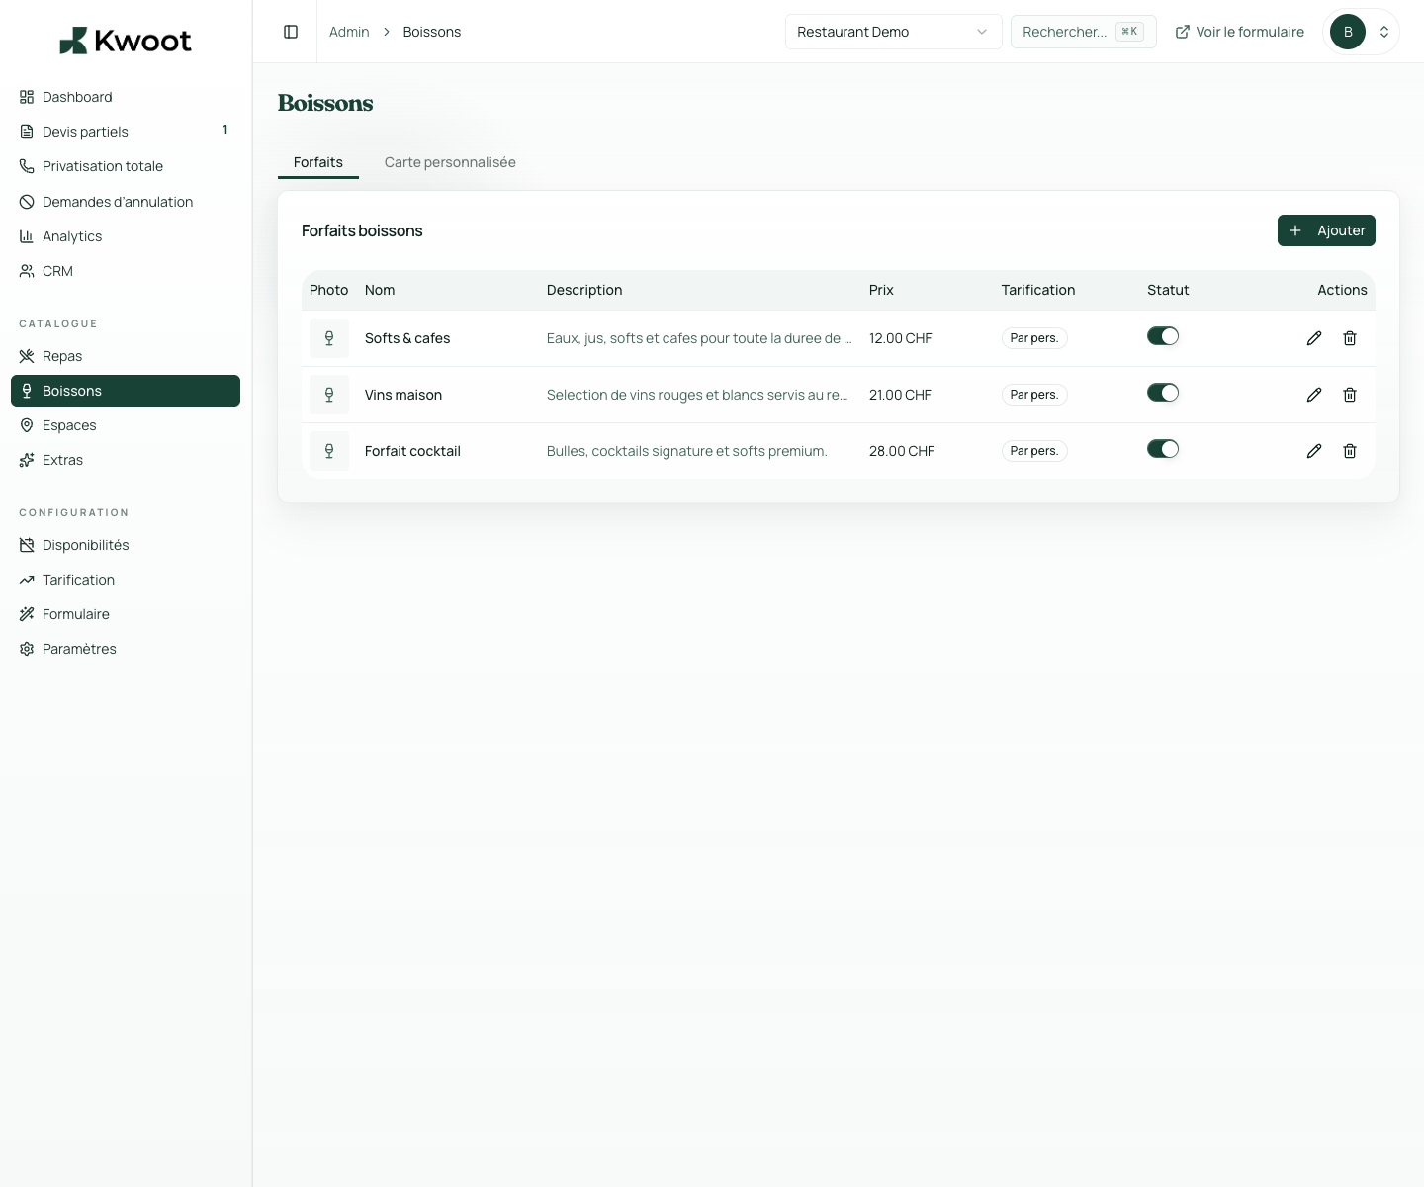
Task: Expand the user account menu chevrons
Action: click(x=1384, y=32)
